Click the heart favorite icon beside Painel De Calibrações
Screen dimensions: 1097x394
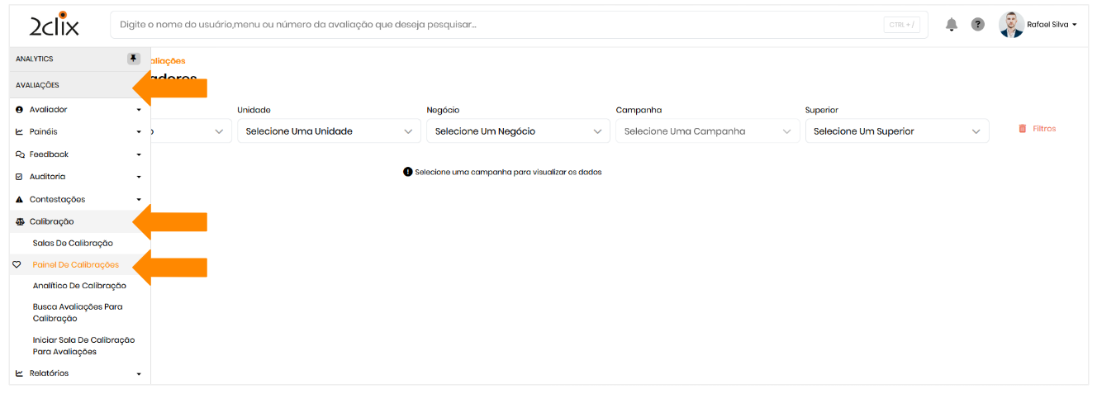click(17, 265)
